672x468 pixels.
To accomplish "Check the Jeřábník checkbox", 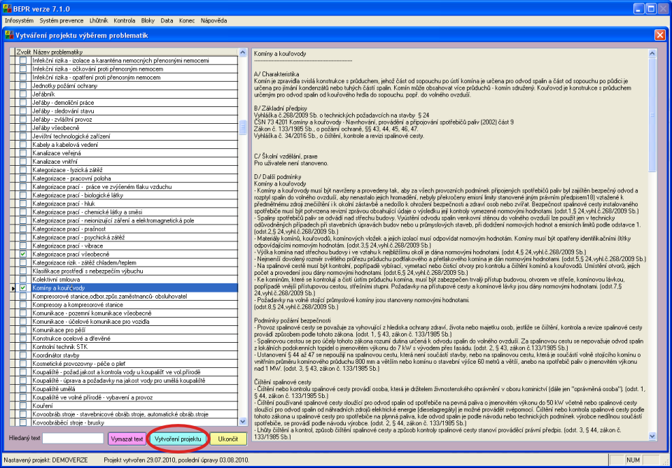I will [x=23, y=94].
